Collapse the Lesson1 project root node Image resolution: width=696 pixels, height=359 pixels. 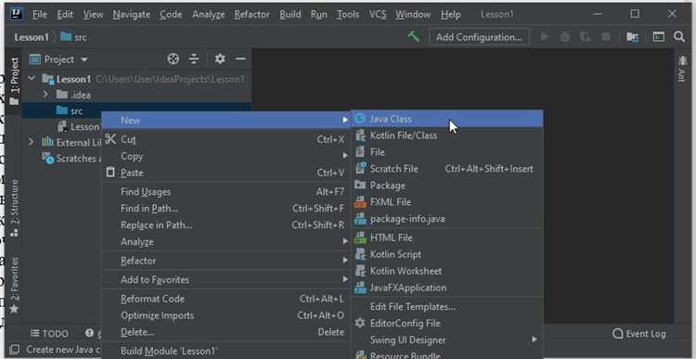[32, 79]
